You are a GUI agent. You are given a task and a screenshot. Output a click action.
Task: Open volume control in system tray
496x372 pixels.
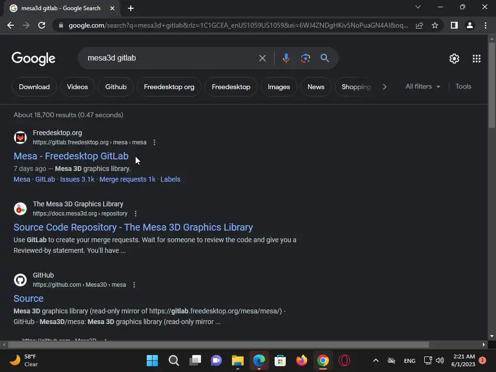pyautogui.click(x=440, y=360)
